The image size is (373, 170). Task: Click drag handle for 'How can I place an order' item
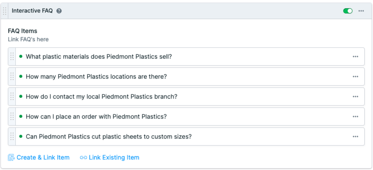12,116
